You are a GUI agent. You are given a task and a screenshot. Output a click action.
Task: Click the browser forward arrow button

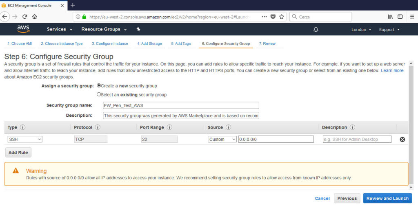click(x=15, y=17)
